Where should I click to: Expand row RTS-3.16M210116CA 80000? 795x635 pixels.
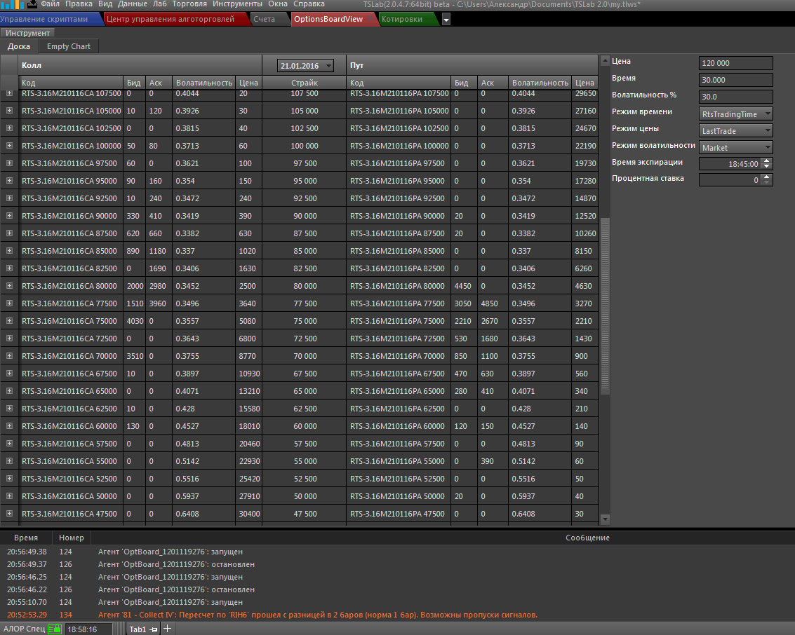click(9, 285)
